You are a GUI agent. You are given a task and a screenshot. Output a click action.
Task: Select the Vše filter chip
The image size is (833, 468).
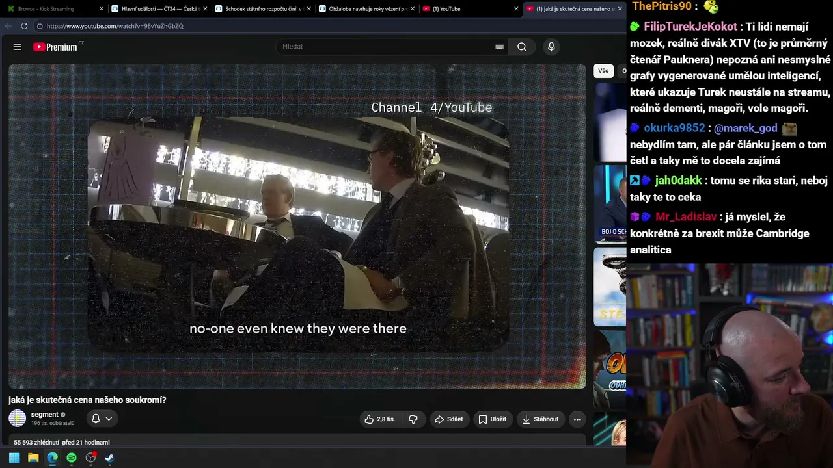point(603,71)
